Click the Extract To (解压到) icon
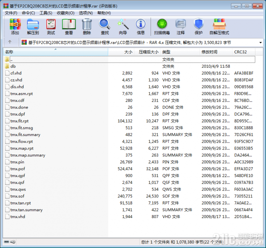 pyautogui.click(x=33, y=24)
